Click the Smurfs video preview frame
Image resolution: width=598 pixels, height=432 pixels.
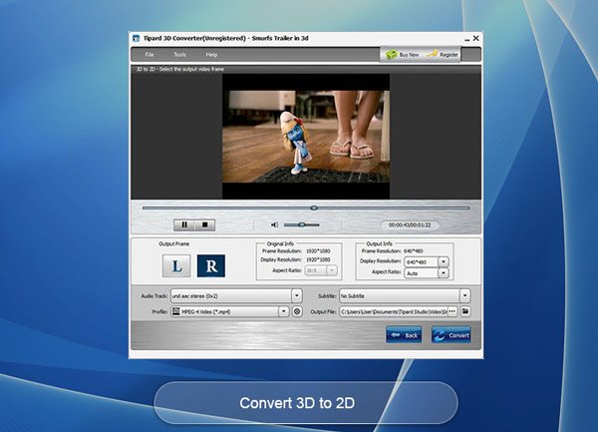[x=306, y=137]
